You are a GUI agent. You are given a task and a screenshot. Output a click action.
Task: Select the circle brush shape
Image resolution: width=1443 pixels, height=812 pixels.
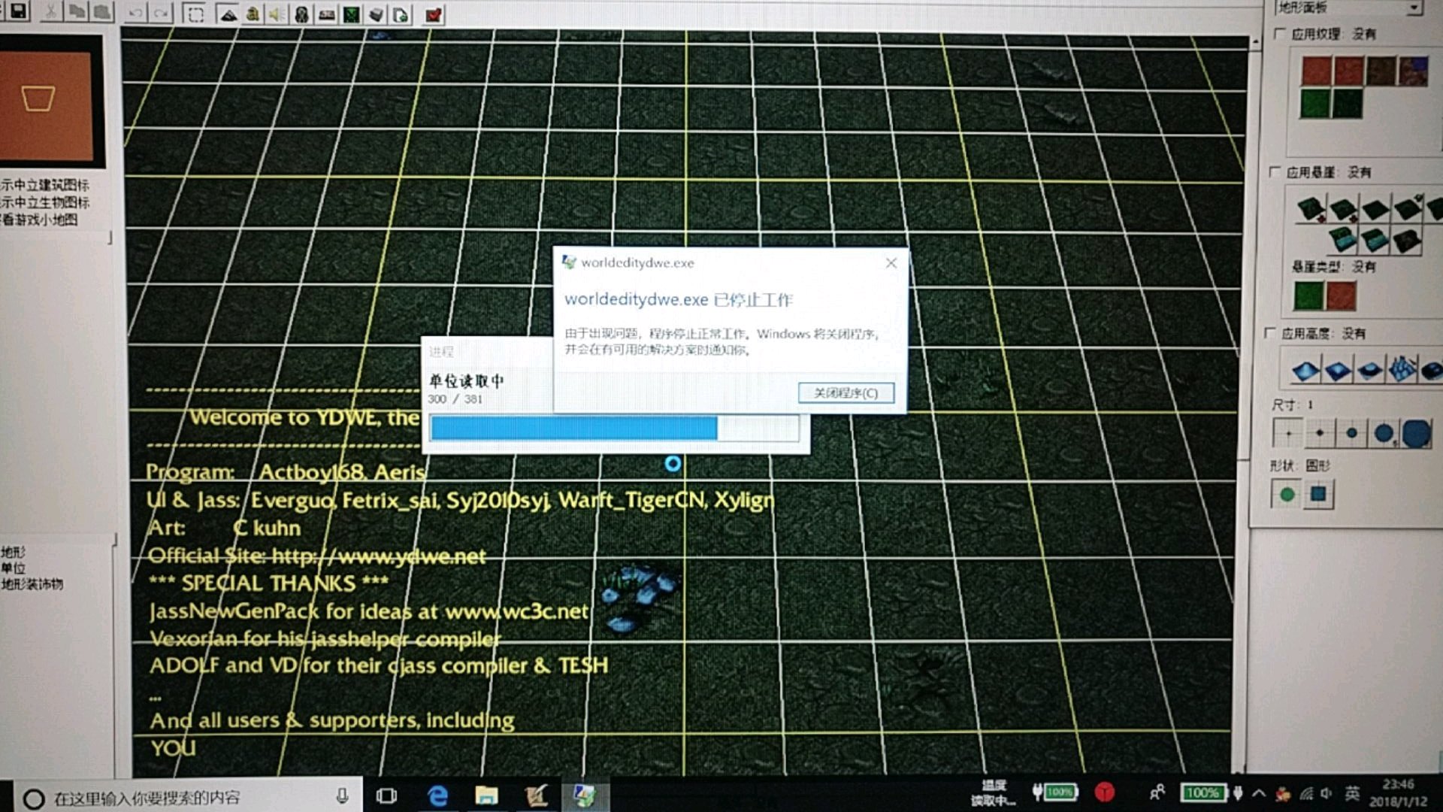(x=1287, y=495)
